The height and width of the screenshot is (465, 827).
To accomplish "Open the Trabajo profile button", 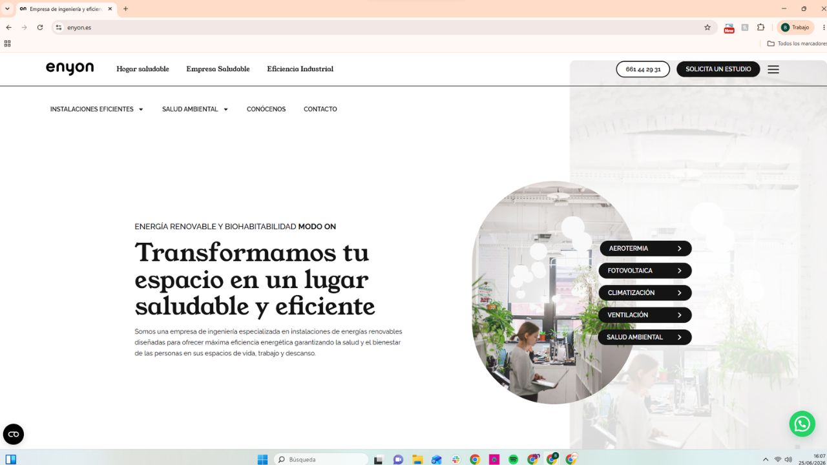I will (x=795, y=28).
